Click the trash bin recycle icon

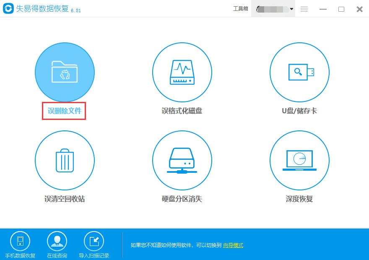65,160
